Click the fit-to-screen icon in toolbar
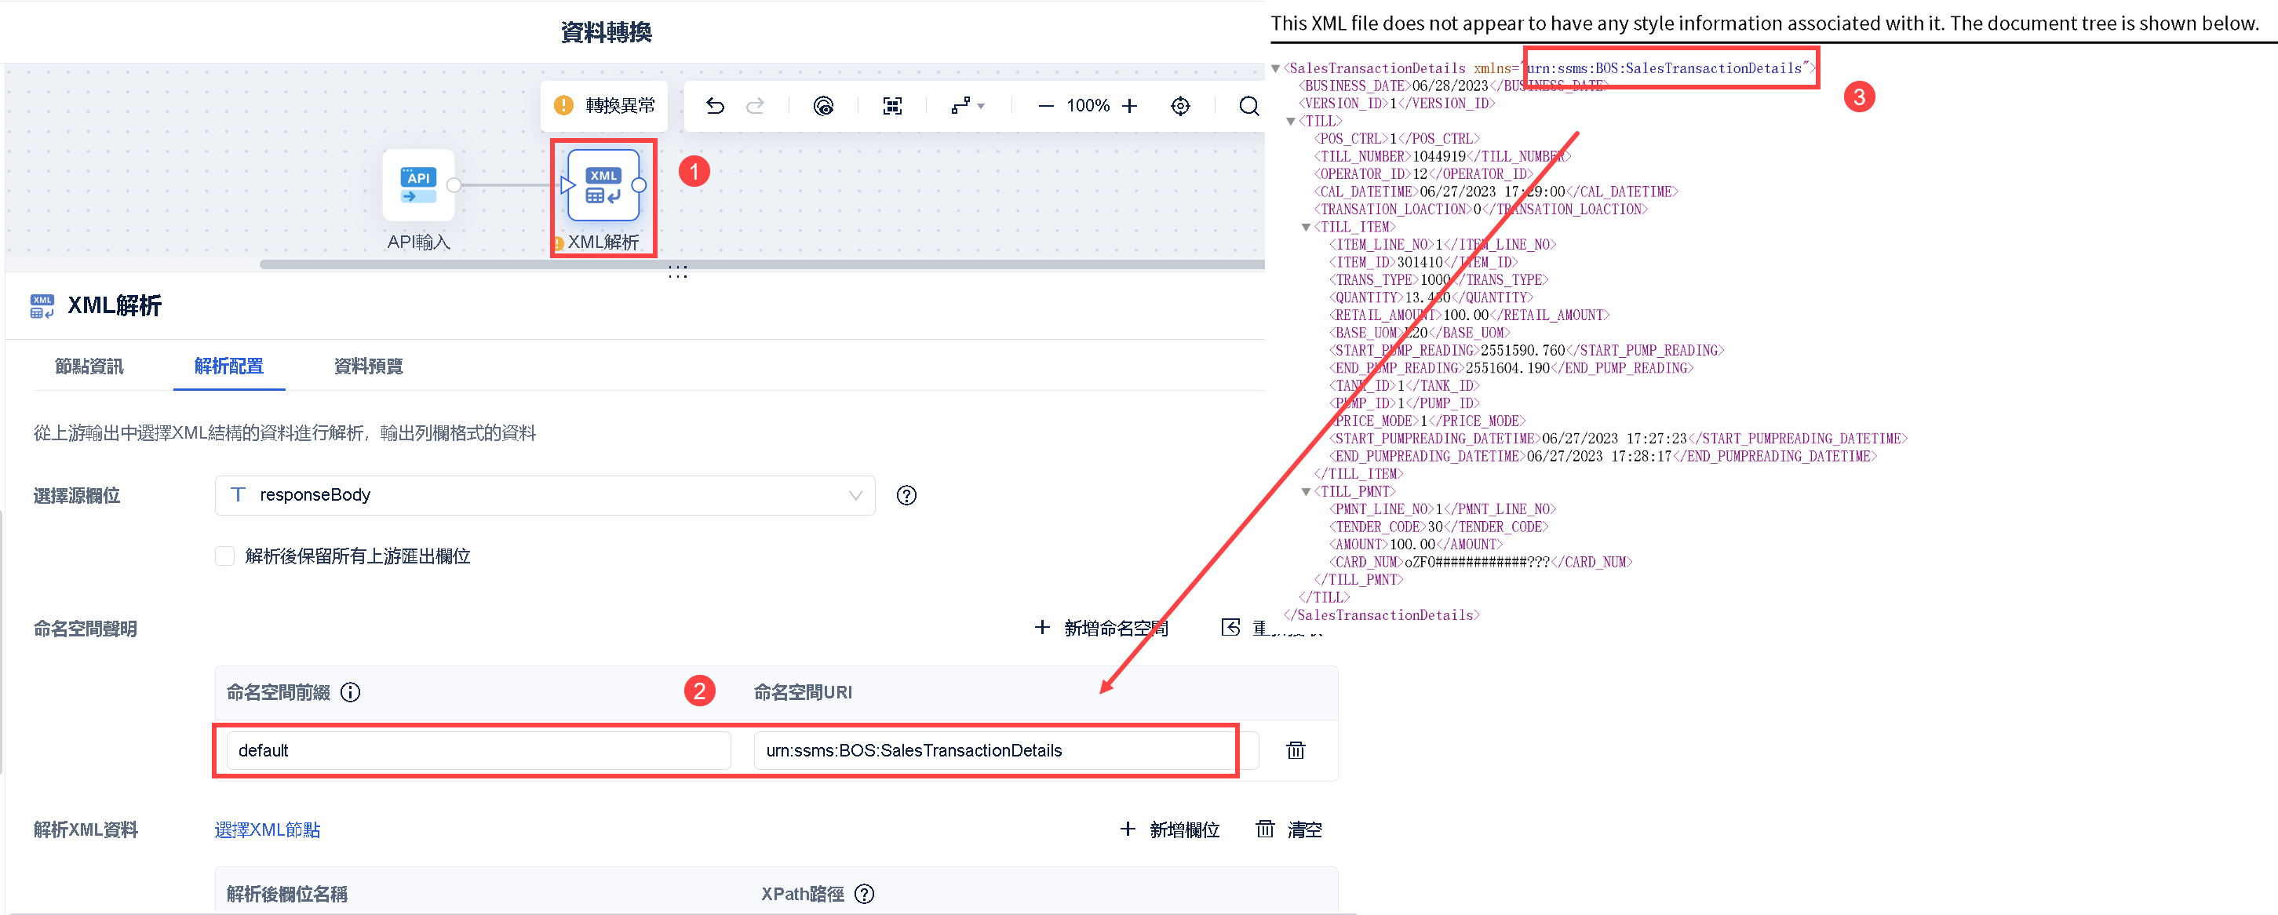This screenshot has width=2278, height=915. (x=892, y=106)
